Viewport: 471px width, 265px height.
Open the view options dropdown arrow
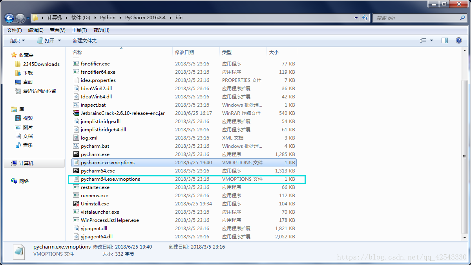(x=431, y=40)
